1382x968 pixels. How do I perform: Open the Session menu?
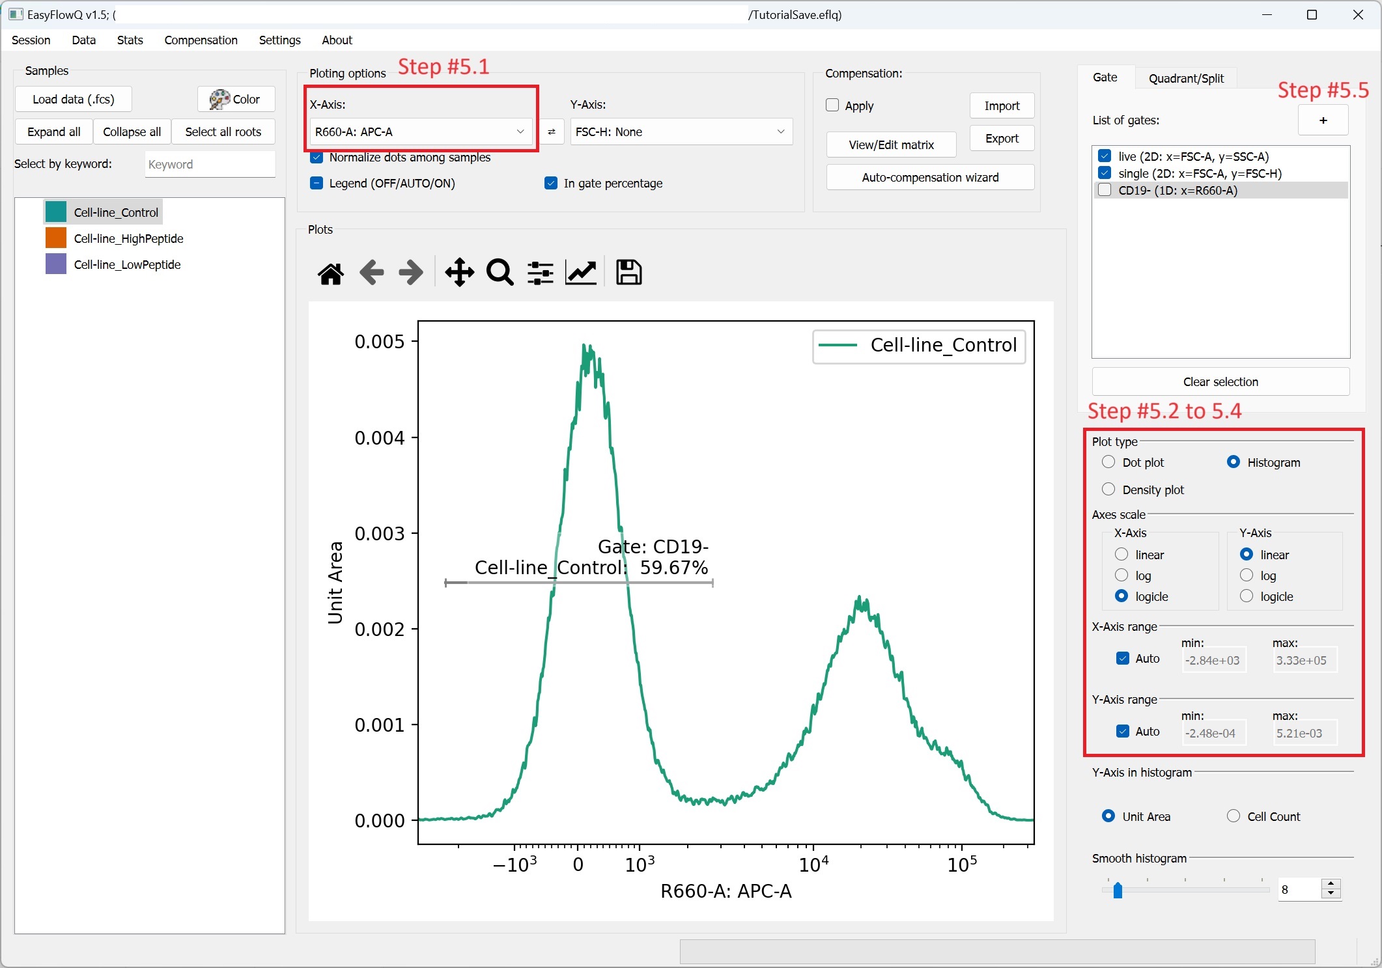(x=31, y=40)
